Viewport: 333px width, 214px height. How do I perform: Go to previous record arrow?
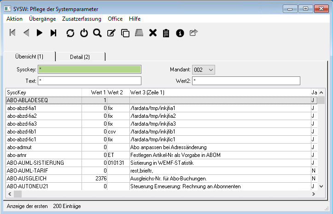click(26, 33)
